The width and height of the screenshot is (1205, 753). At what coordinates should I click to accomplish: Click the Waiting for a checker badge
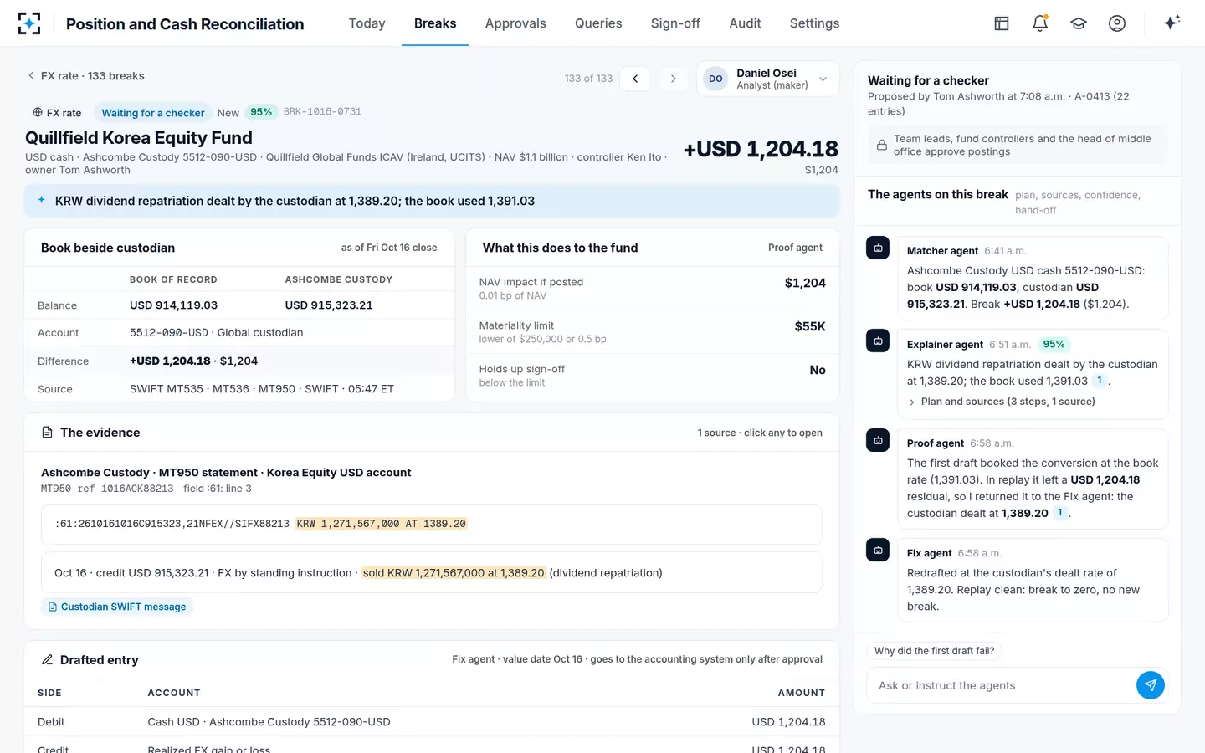click(153, 113)
